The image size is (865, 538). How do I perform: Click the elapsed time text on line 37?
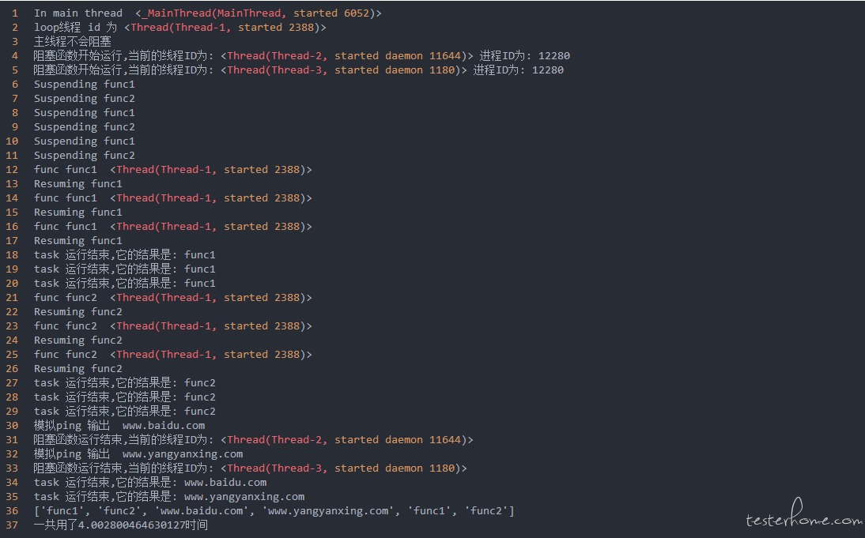tap(120, 525)
